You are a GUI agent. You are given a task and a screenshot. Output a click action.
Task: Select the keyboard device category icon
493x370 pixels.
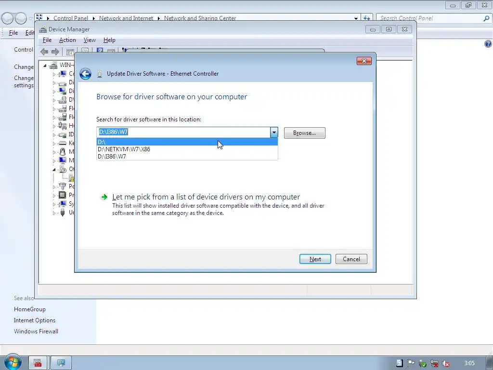pos(63,143)
